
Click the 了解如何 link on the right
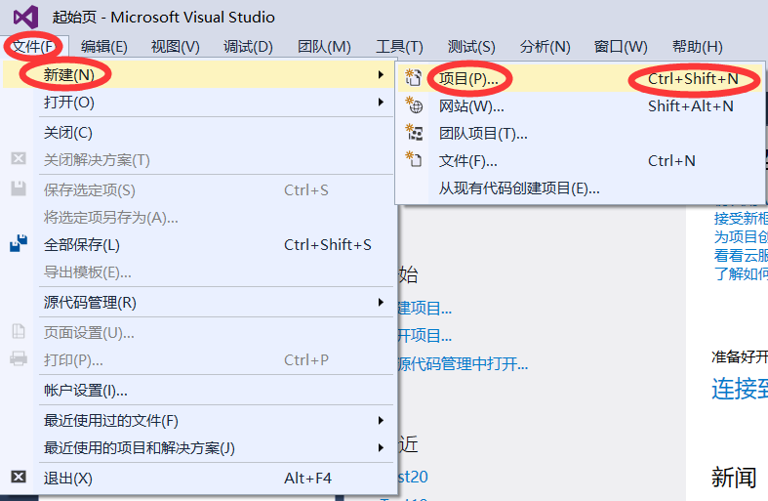(x=741, y=273)
